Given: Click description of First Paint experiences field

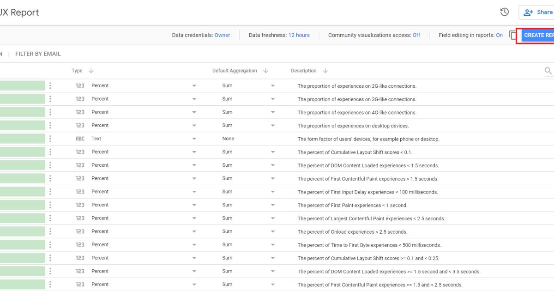Looking at the screenshot, I should (352, 205).
